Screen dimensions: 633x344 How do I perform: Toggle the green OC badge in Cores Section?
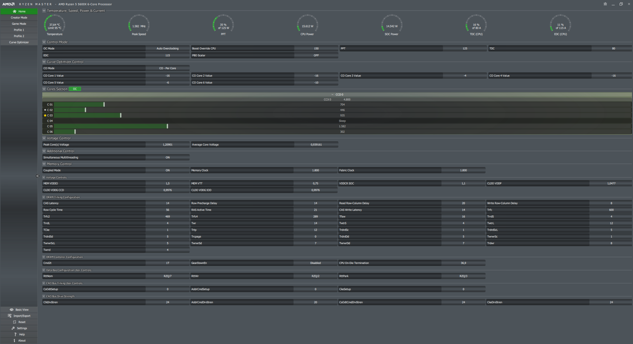(x=75, y=89)
